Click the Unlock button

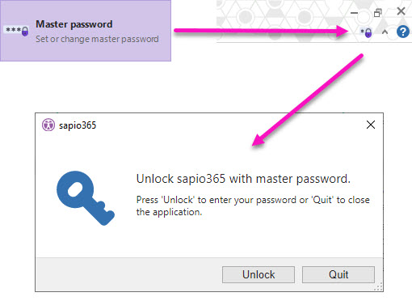point(259,274)
